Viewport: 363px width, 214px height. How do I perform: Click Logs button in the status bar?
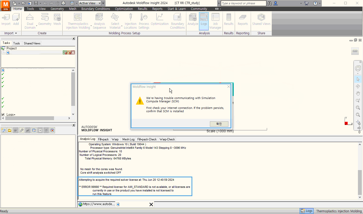coord(307,211)
